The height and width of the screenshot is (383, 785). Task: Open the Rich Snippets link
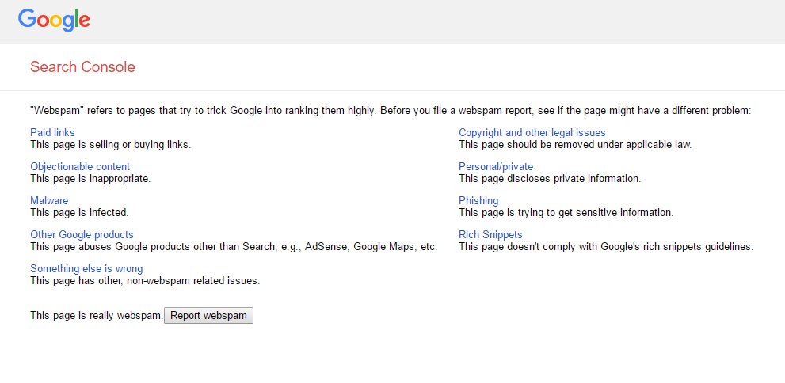(x=490, y=234)
